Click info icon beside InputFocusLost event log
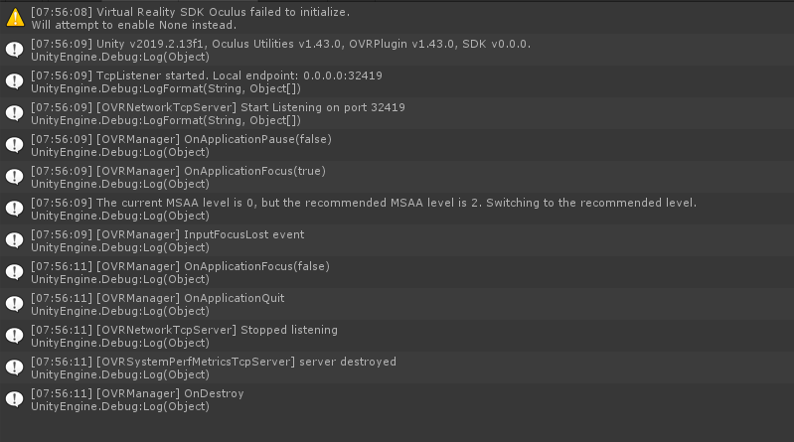 point(14,240)
